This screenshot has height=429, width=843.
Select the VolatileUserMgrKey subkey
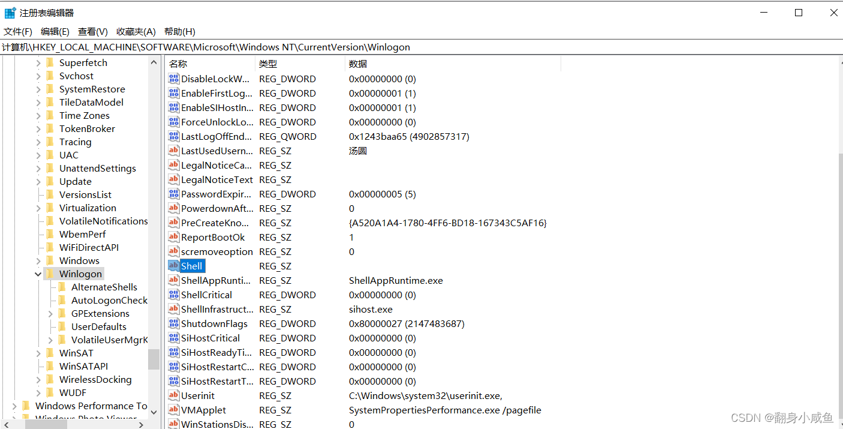[x=109, y=340]
